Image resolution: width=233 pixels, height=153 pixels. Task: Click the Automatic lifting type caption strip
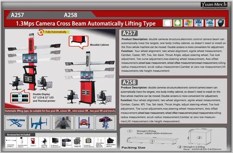(x=60, y=111)
